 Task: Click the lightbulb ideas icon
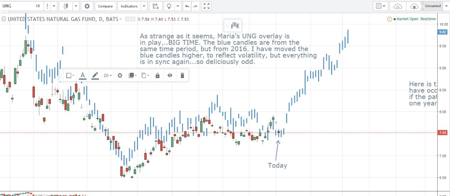pos(170,6)
